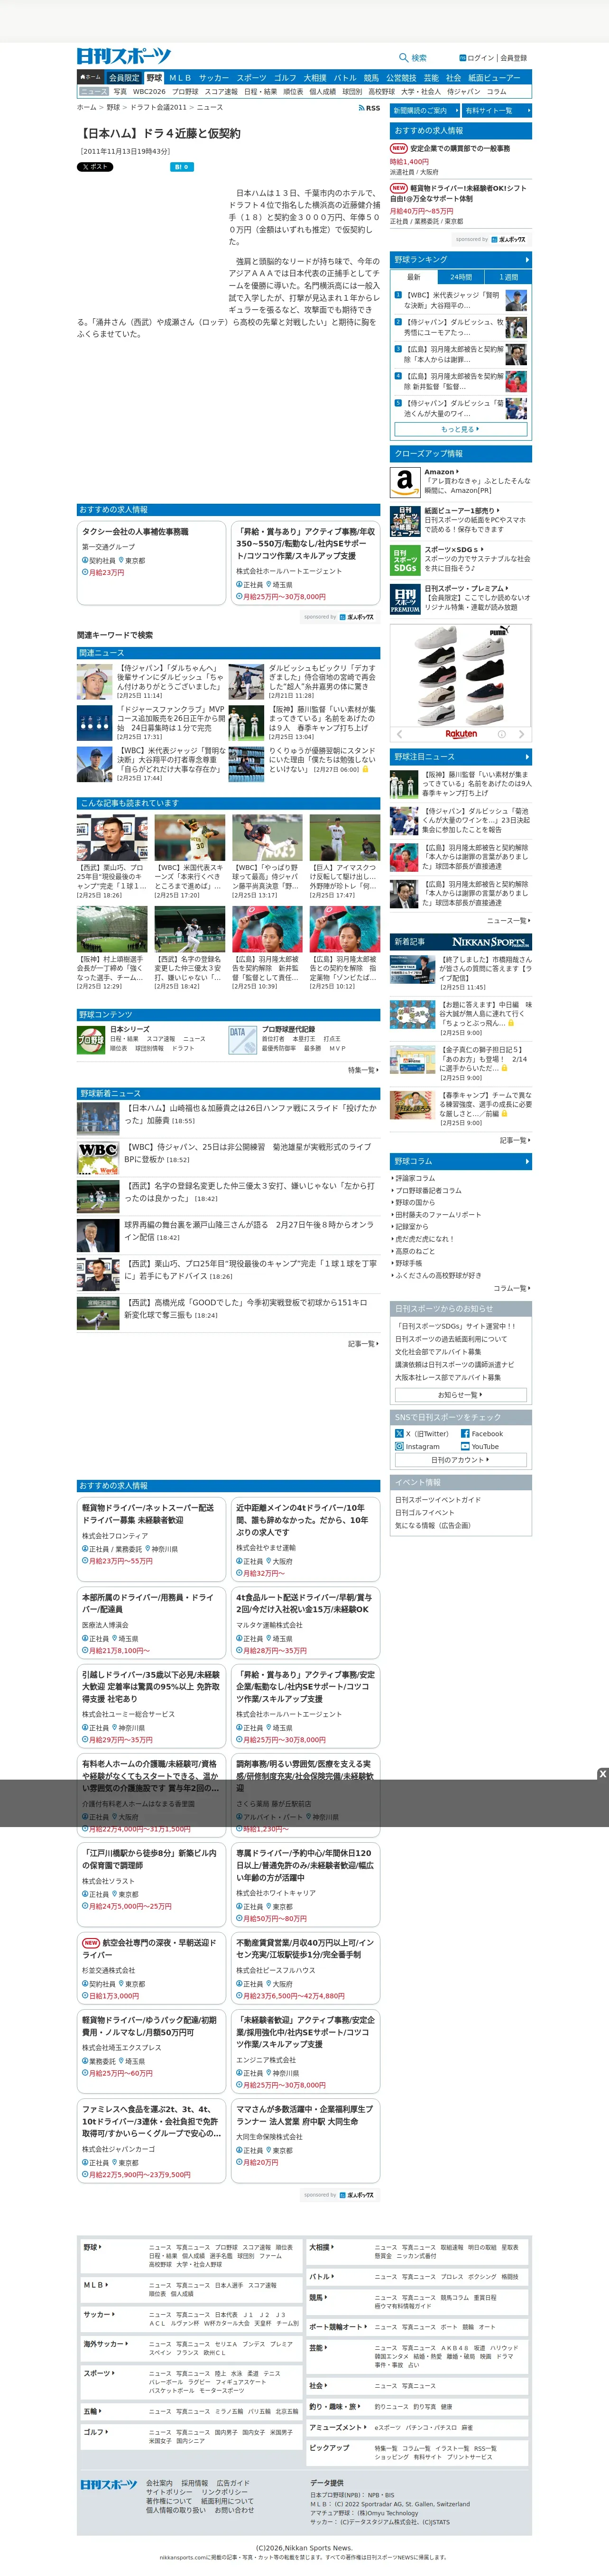Open the 有料サイト一覧 dropdown
Image resolution: width=609 pixels, height=2576 pixels.
(496, 110)
